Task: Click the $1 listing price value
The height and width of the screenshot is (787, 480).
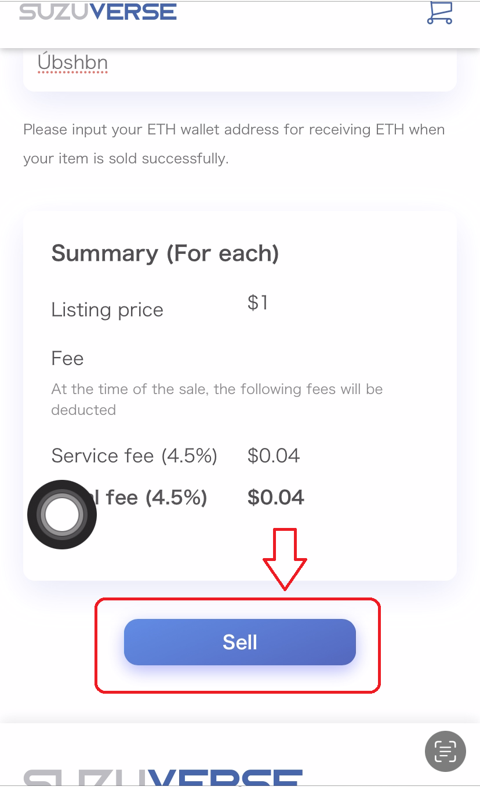Action: pyautogui.click(x=257, y=303)
